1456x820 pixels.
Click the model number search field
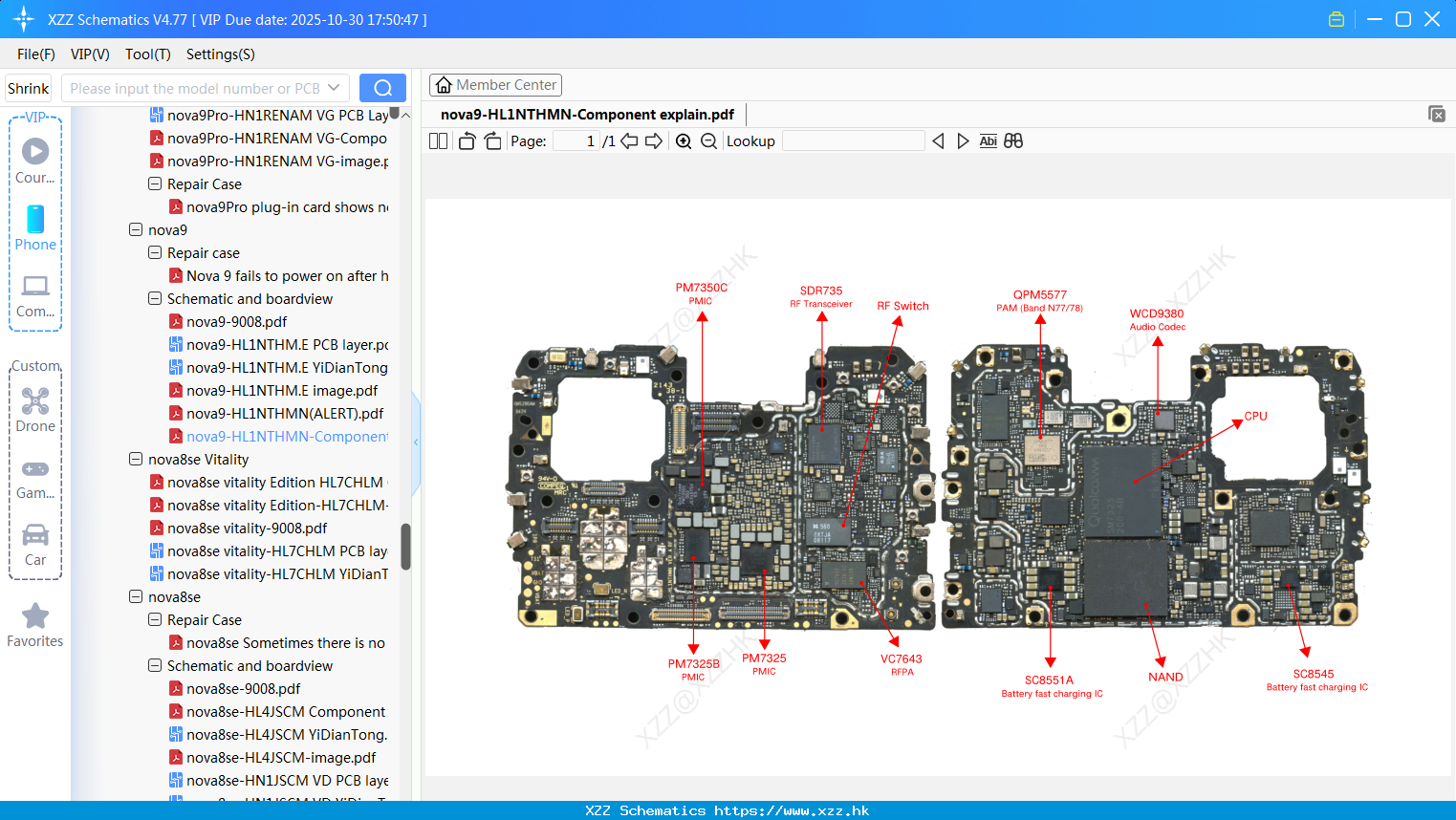[195, 88]
